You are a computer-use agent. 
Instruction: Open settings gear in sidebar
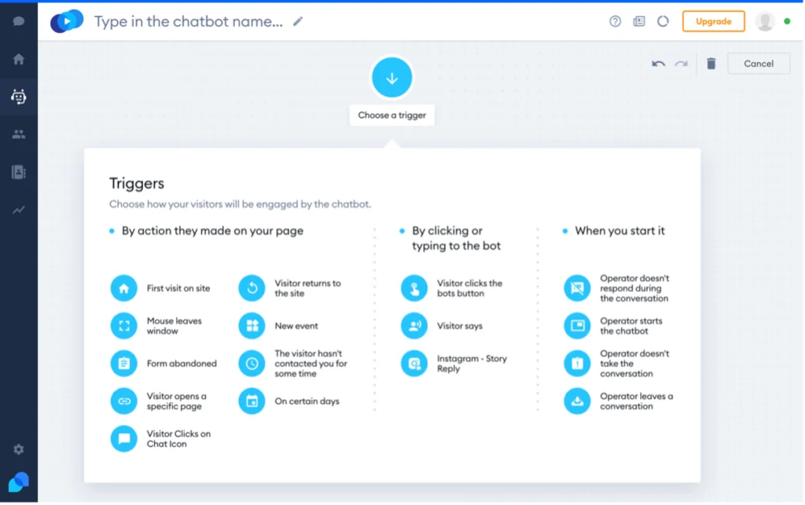click(x=19, y=449)
